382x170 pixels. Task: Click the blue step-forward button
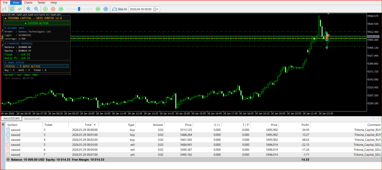click(106, 9)
